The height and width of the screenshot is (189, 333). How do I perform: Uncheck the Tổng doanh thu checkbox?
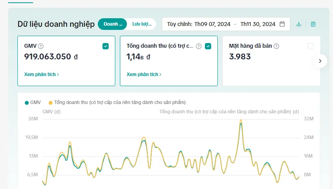click(208, 46)
